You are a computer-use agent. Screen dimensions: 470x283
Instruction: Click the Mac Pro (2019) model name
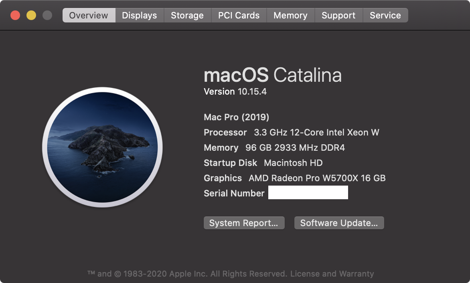point(237,117)
